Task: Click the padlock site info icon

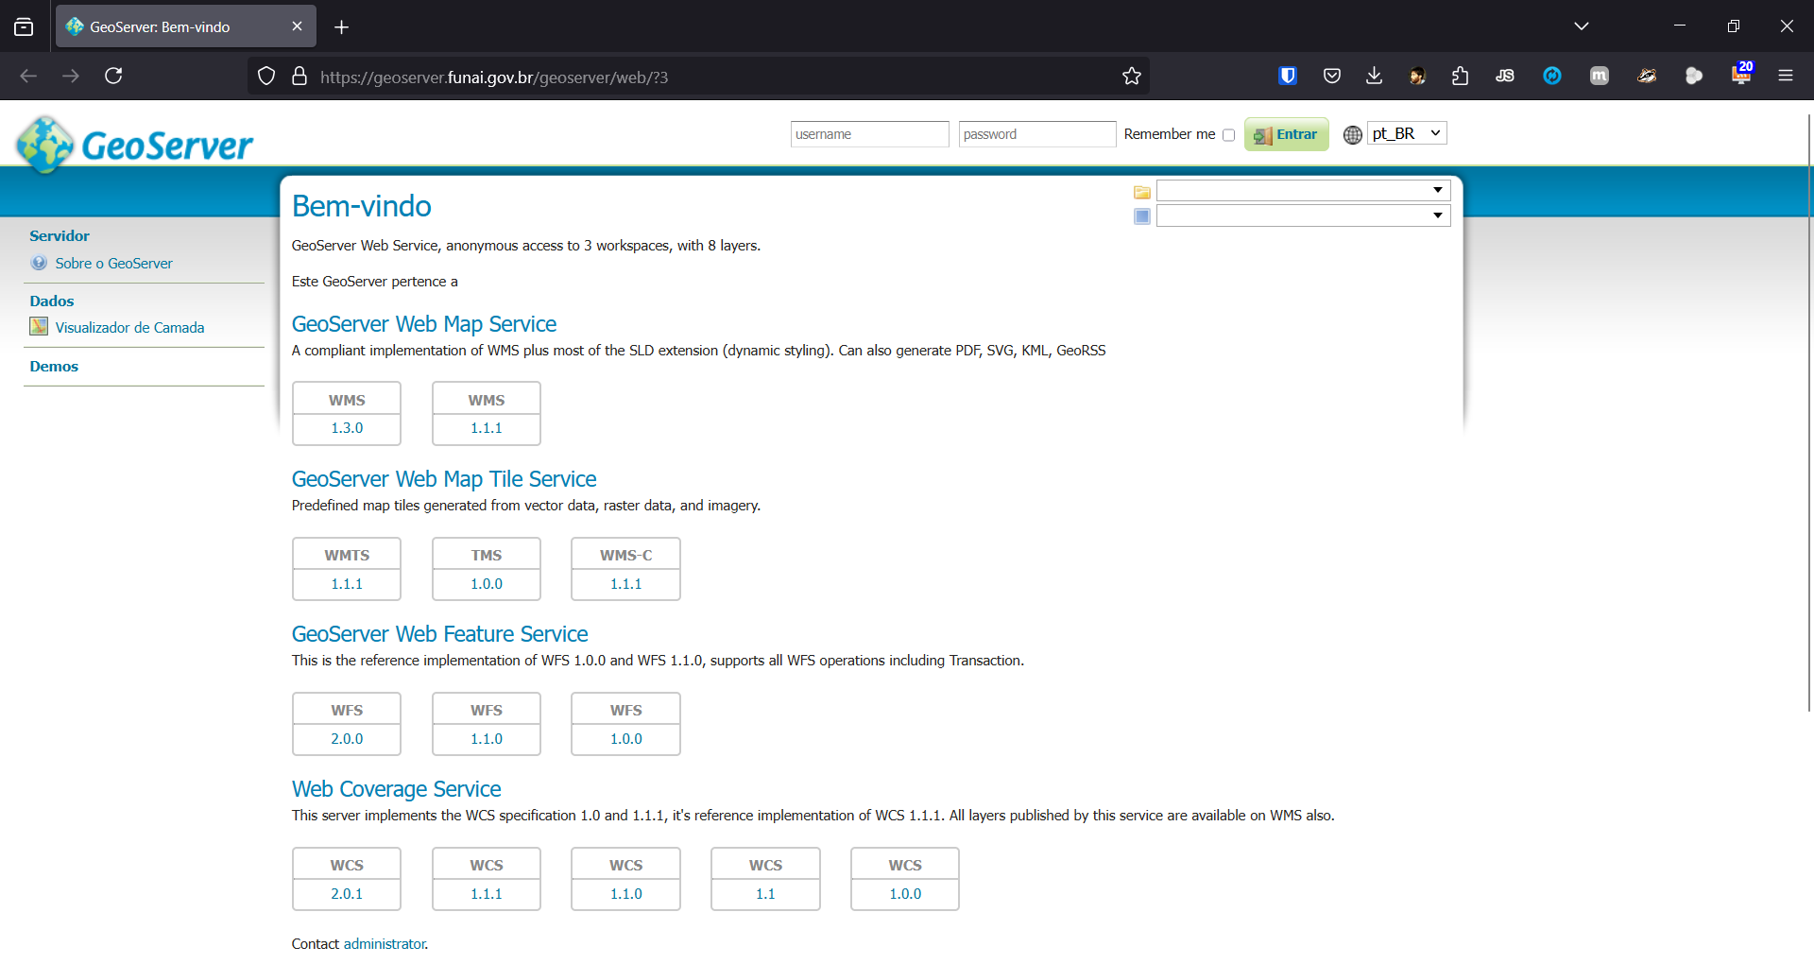Action: [299, 76]
